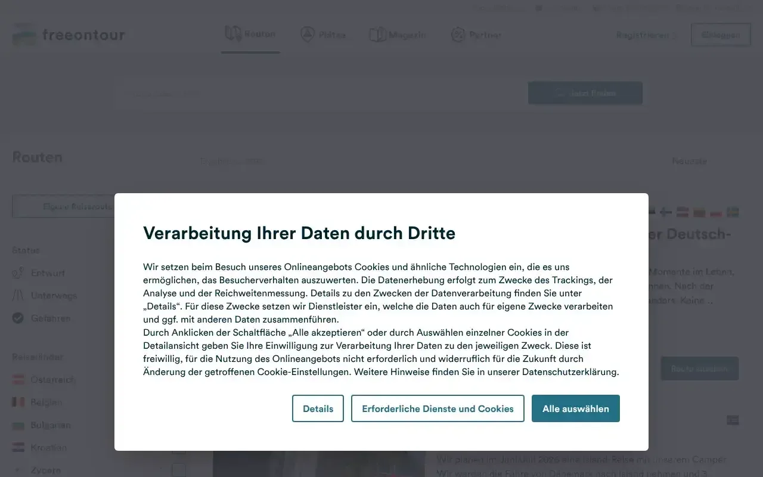Viewport: 763px width, 477px height.
Task: Click the Registrieren link
Action: tap(646, 35)
